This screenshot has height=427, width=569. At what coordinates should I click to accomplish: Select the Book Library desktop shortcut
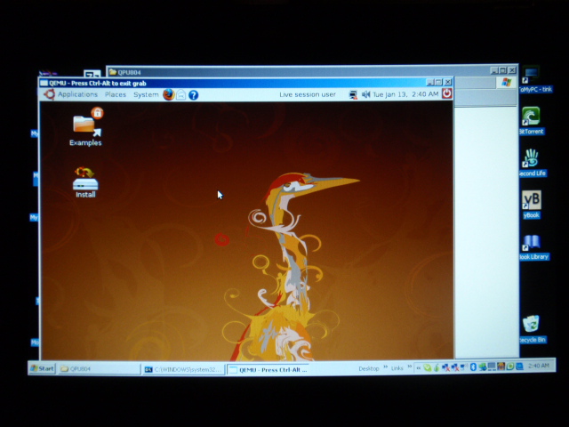coord(533,247)
